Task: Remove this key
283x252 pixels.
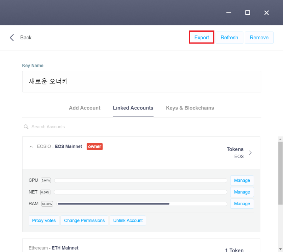Action: click(x=259, y=38)
